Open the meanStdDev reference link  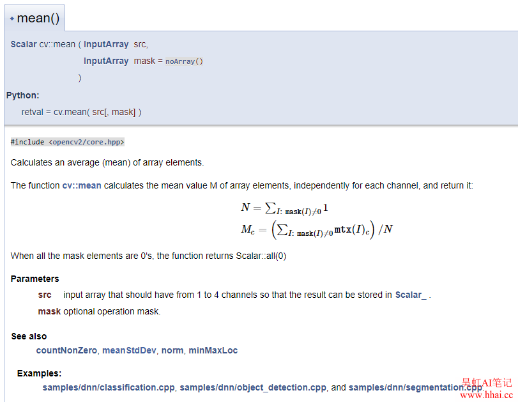[x=129, y=350]
